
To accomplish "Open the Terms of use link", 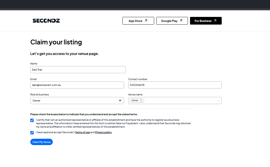I will [82, 132].
